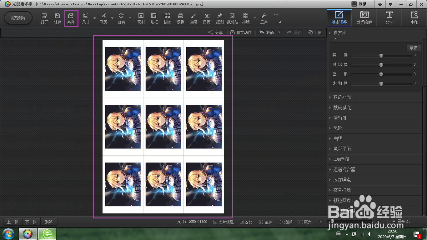
Task: Choose 另存 to save as
Action: (x=71, y=18)
